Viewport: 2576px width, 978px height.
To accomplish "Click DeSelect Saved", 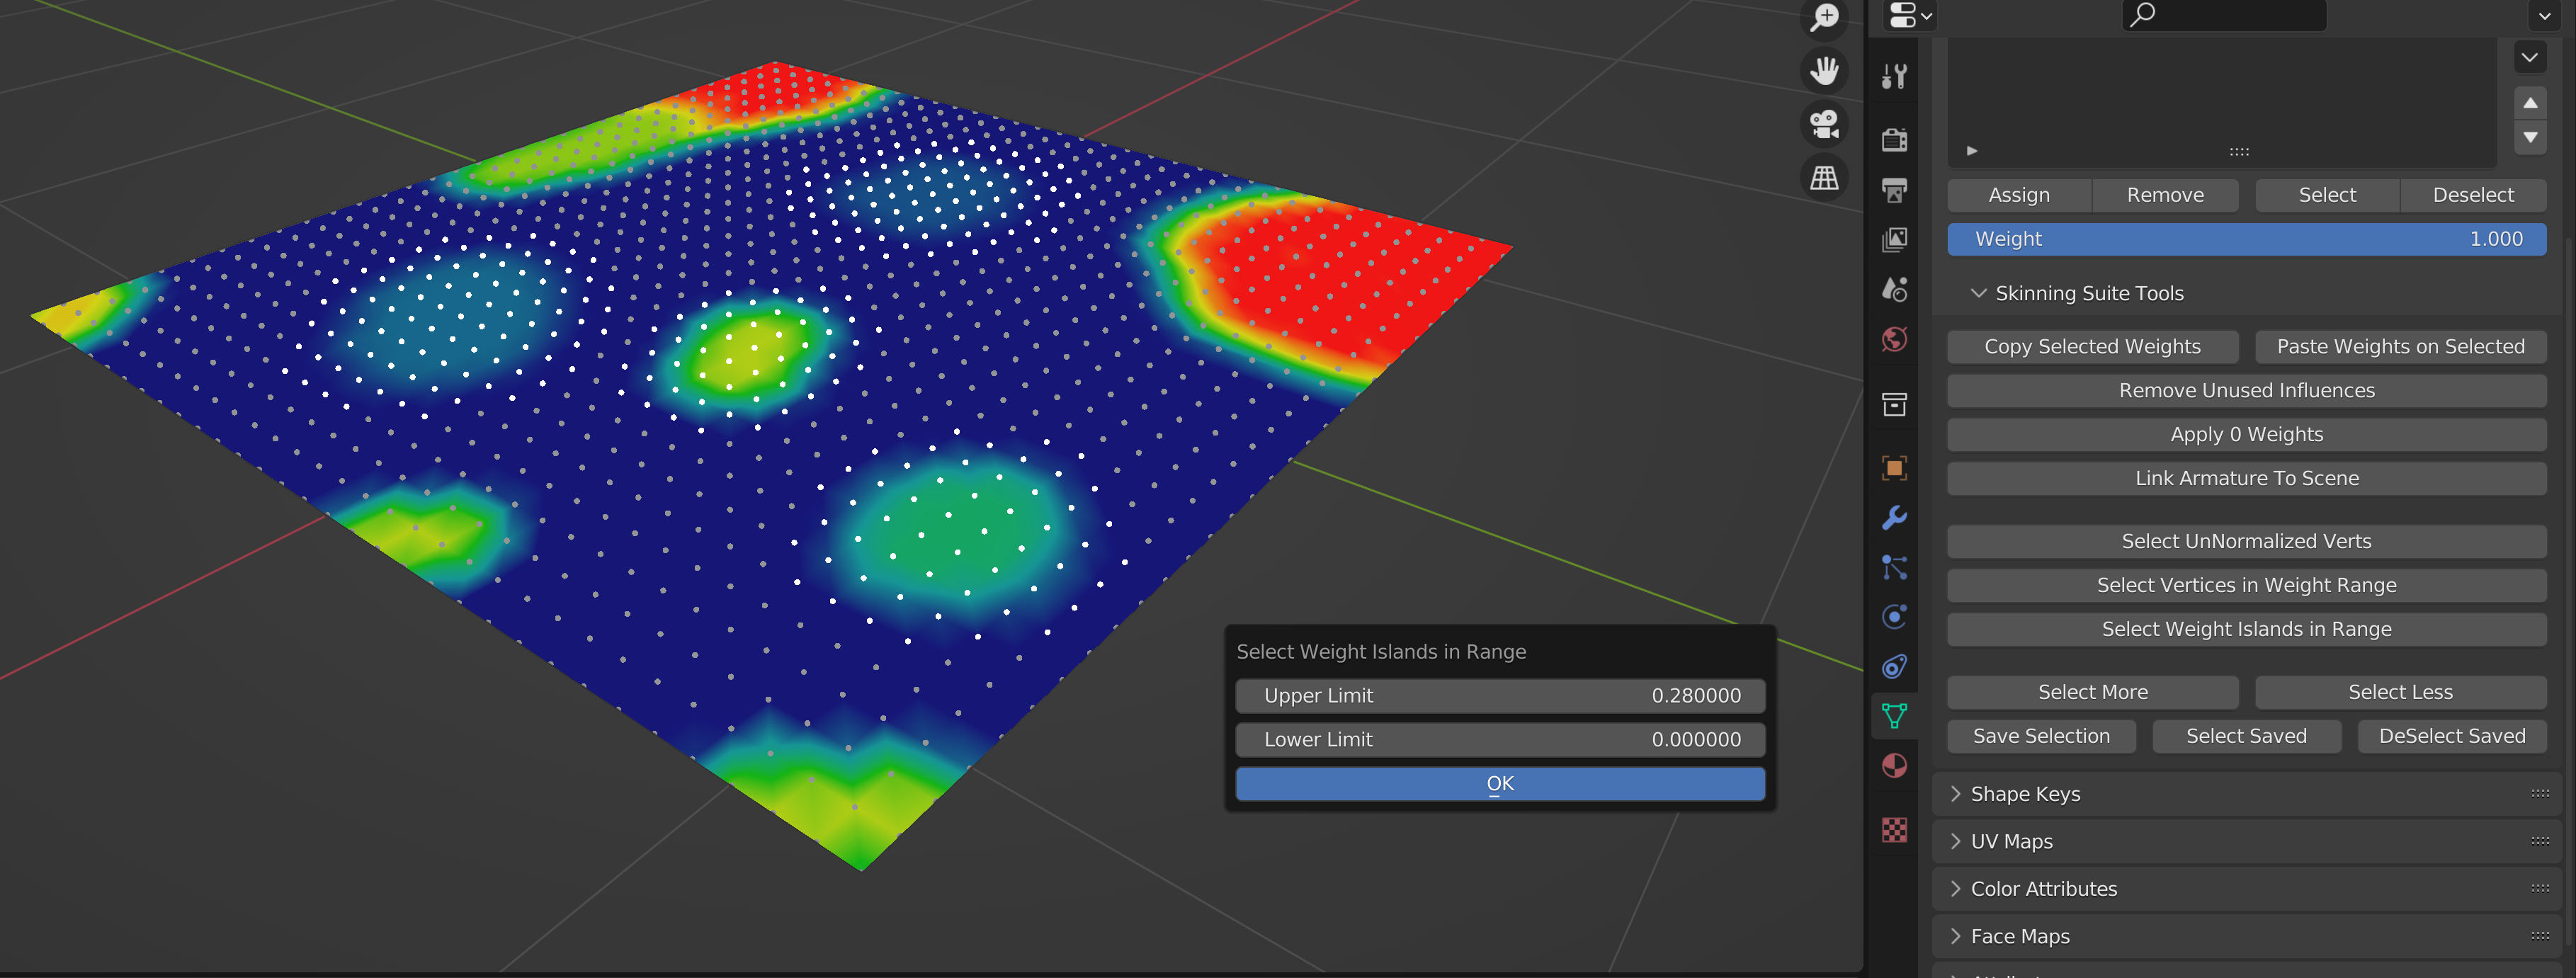I will tap(2452, 737).
